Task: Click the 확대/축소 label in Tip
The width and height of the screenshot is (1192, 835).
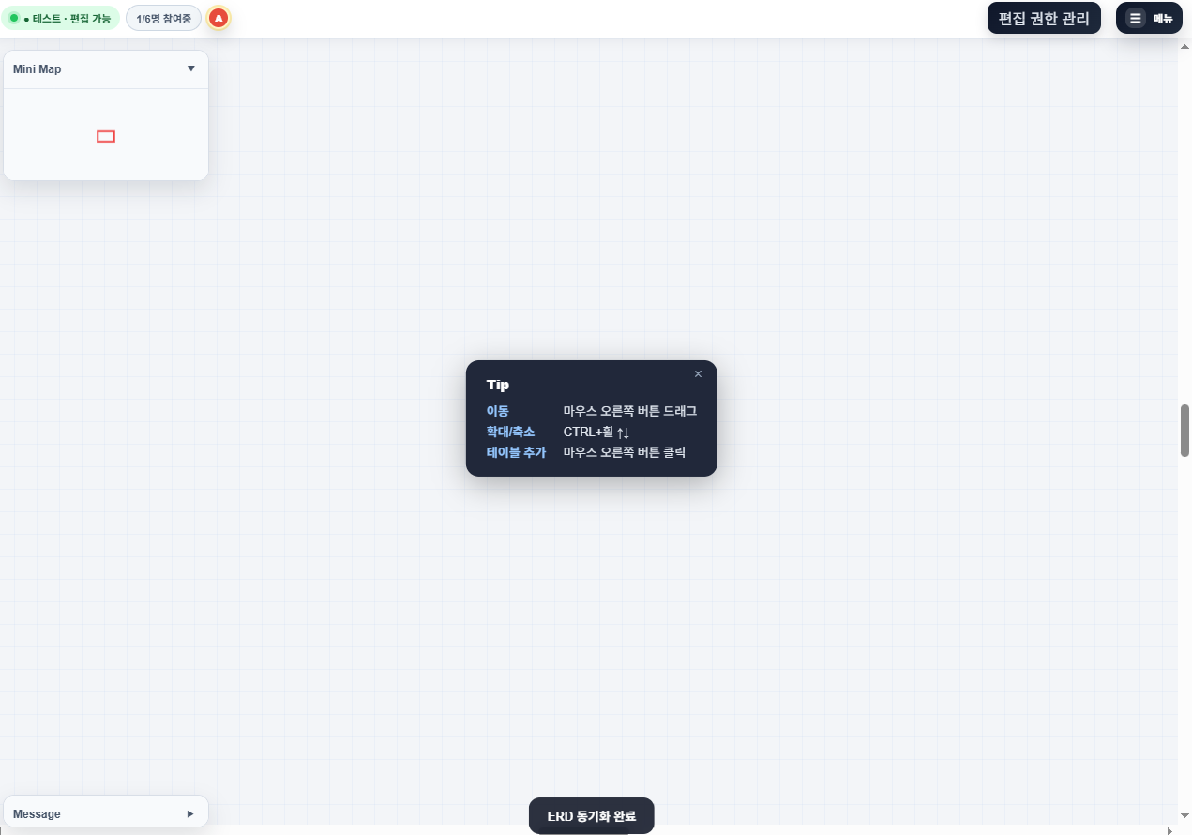Action: point(510,432)
